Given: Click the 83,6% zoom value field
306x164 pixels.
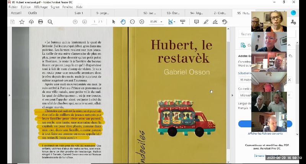Looking at the screenshot, I should (154, 22).
